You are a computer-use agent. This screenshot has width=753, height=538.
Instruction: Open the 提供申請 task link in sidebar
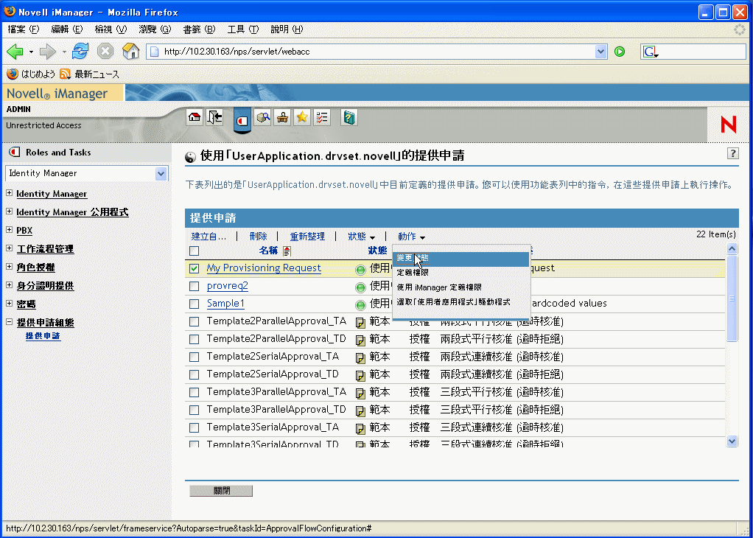click(43, 336)
